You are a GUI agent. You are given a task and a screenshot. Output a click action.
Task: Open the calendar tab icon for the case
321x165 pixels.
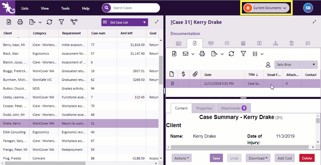(243, 43)
